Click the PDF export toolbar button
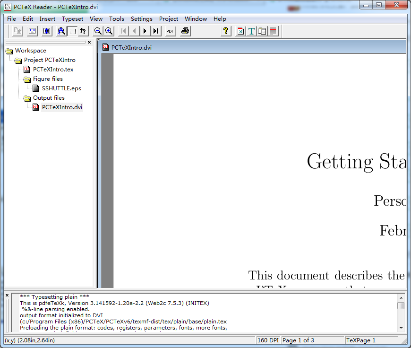 point(171,31)
